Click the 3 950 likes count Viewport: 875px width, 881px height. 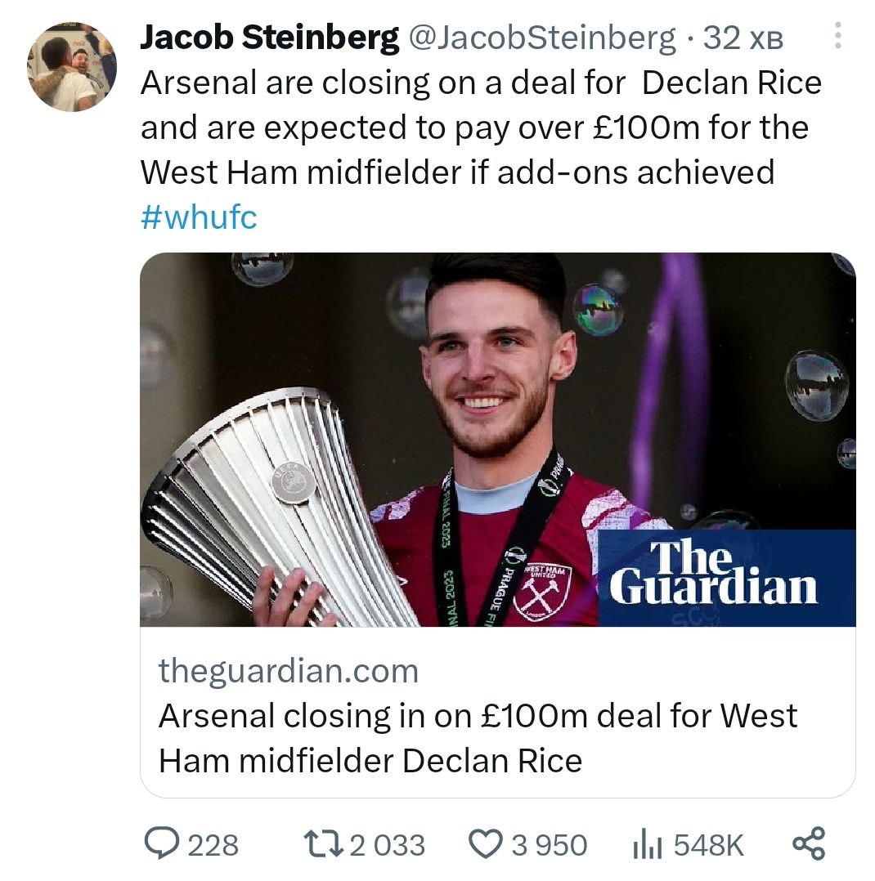click(549, 844)
